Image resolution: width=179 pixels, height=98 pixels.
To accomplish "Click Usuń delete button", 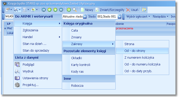I will tap(132, 10).
